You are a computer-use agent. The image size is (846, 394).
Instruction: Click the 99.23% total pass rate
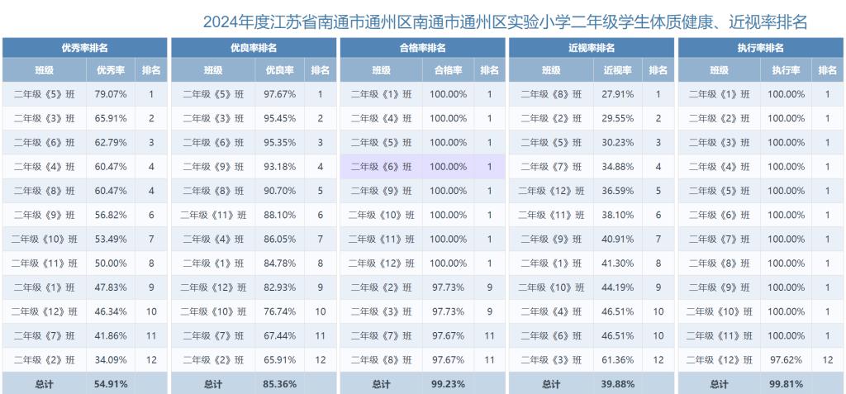[448, 384]
